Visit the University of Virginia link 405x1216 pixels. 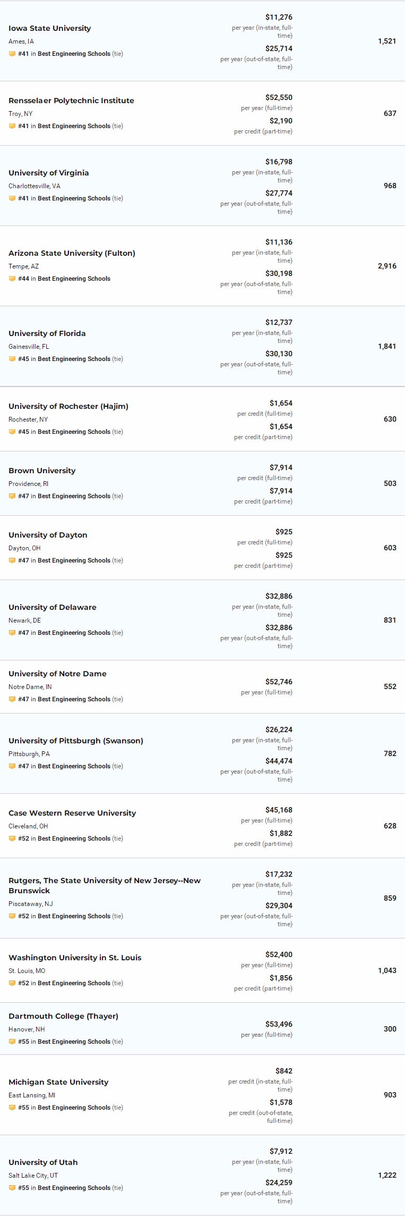(49, 173)
